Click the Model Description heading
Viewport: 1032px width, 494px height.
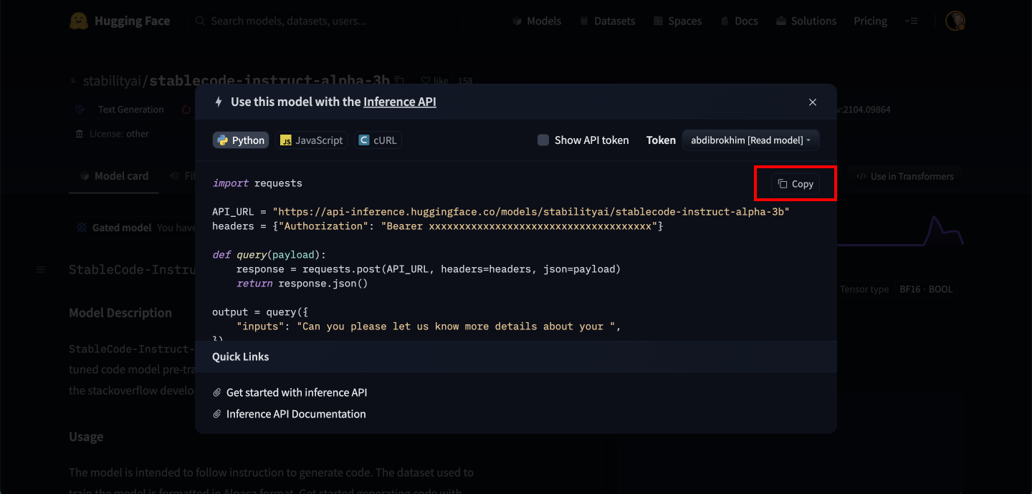click(x=120, y=313)
